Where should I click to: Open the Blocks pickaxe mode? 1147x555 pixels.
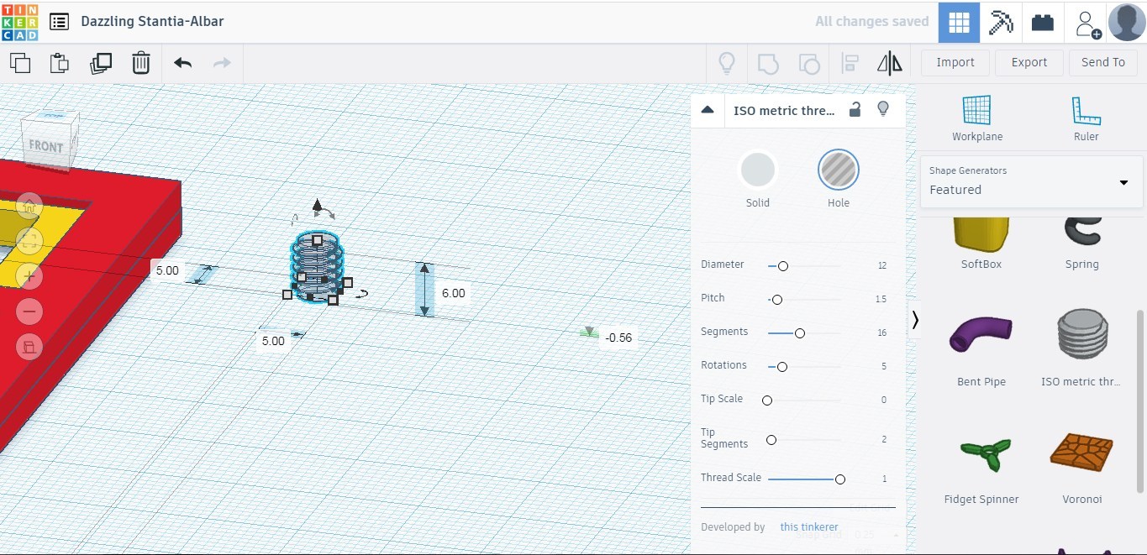pyautogui.click(x=1001, y=22)
